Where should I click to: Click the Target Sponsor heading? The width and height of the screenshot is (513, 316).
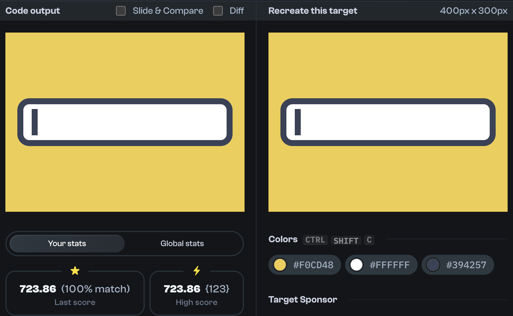[303, 299]
